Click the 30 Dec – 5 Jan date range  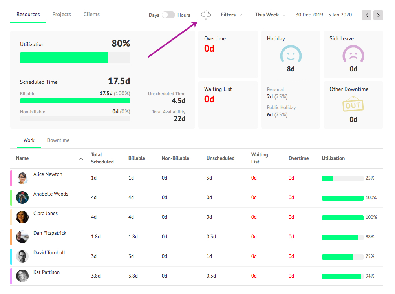click(323, 15)
